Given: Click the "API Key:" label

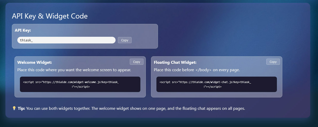Looking at the screenshot, I should click(x=23, y=30).
